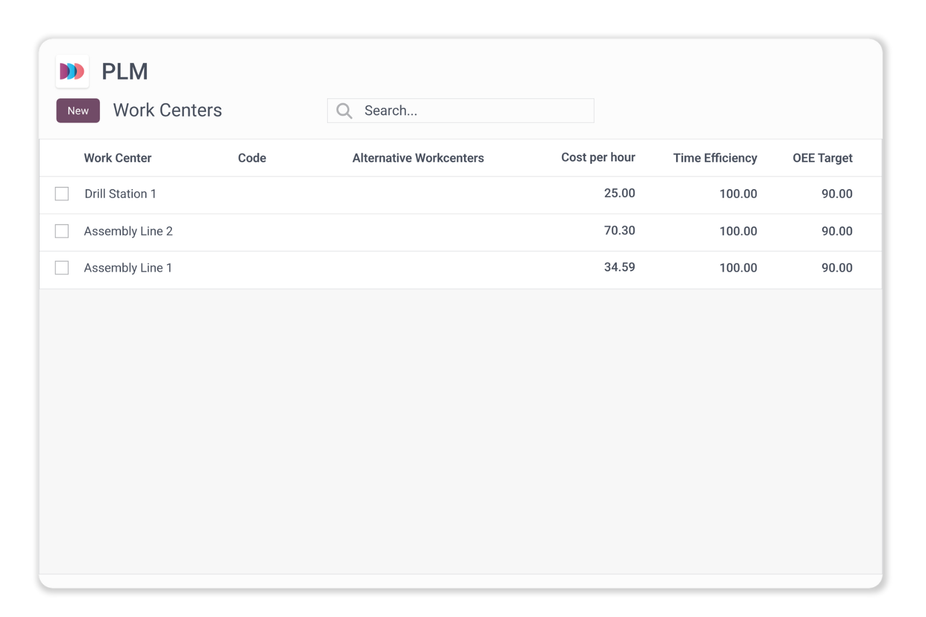Tick the Assembly Line 2 checkbox
926x617 pixels.
tap(62, 231)
